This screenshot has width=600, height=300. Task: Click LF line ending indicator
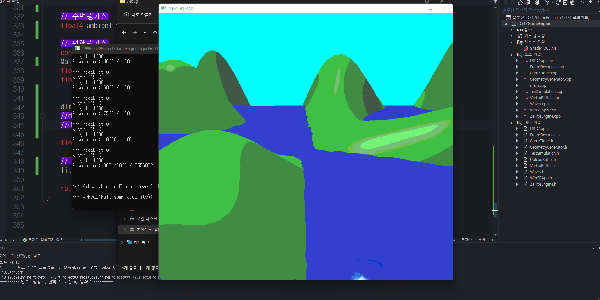[x=494, y=240]
